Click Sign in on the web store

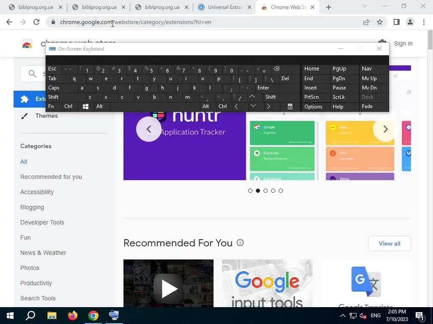click(403, 43)
